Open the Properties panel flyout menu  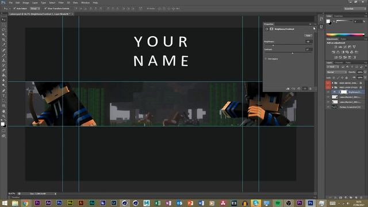pos(315,24)
